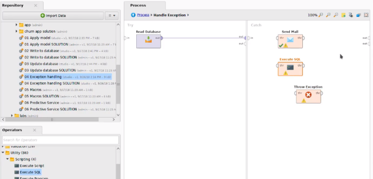This screenshot has height=179, width=373.
Task: Click Catch panel in port
Action: tap(249, 38)
